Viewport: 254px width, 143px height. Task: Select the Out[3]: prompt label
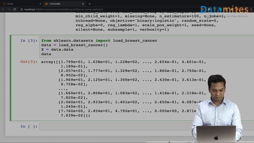pyautogui.click(x=29, y=62)
